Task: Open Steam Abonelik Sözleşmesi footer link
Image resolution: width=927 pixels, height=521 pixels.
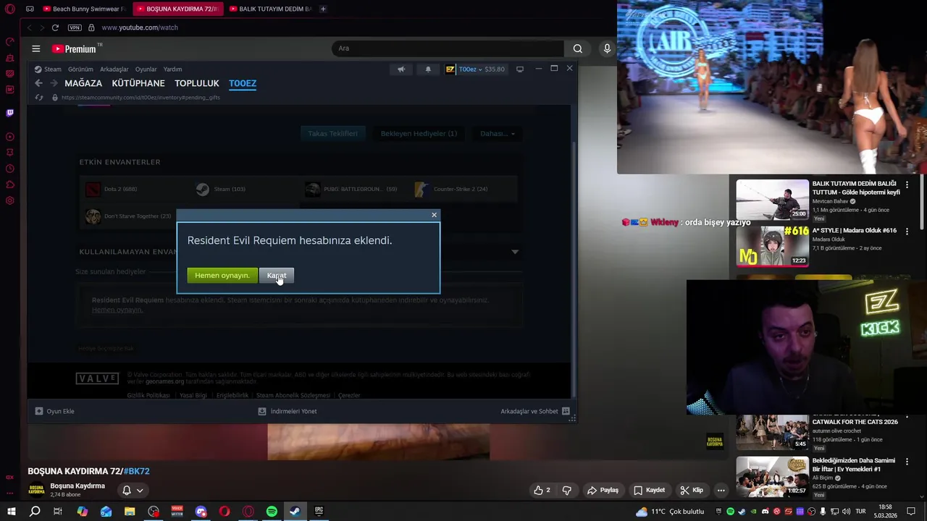Action: point(293,395)
